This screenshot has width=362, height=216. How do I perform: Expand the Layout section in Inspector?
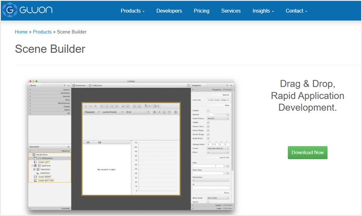coord(212,205)
